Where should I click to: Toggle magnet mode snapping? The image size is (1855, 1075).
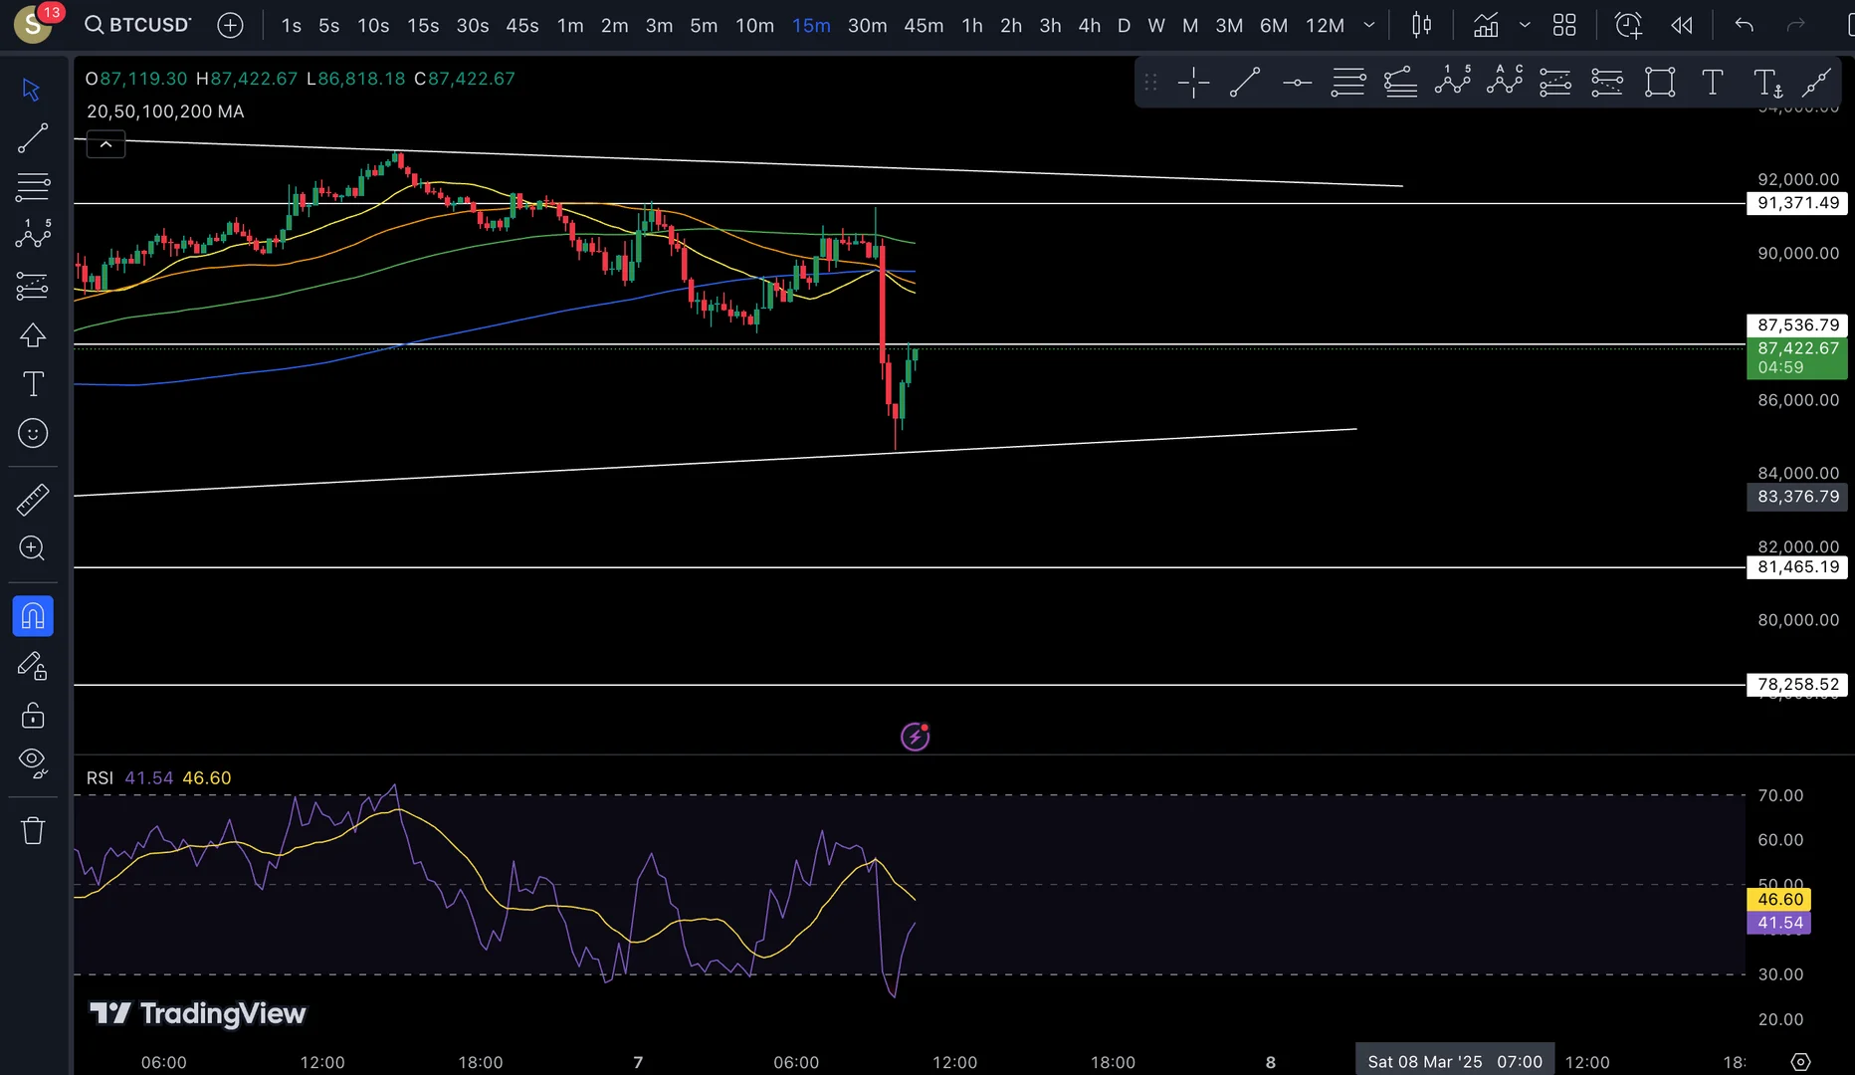[x=33, y=616]
